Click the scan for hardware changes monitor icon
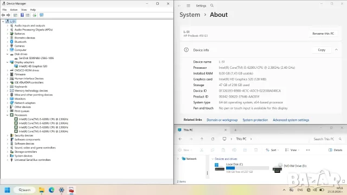The height and width of the screenshot is (195, 347). pyautogui.click(x=41, y=15)
